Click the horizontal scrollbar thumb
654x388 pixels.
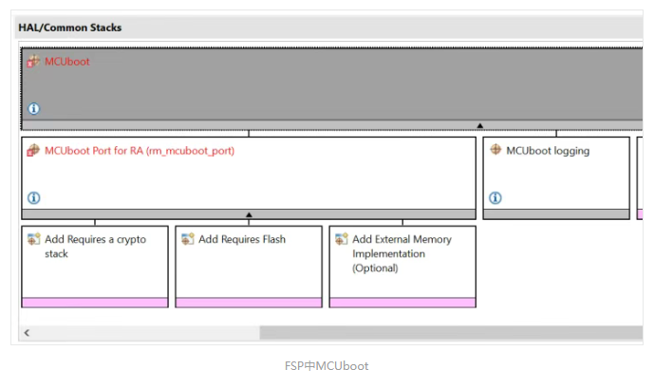(x=451, y=333)
